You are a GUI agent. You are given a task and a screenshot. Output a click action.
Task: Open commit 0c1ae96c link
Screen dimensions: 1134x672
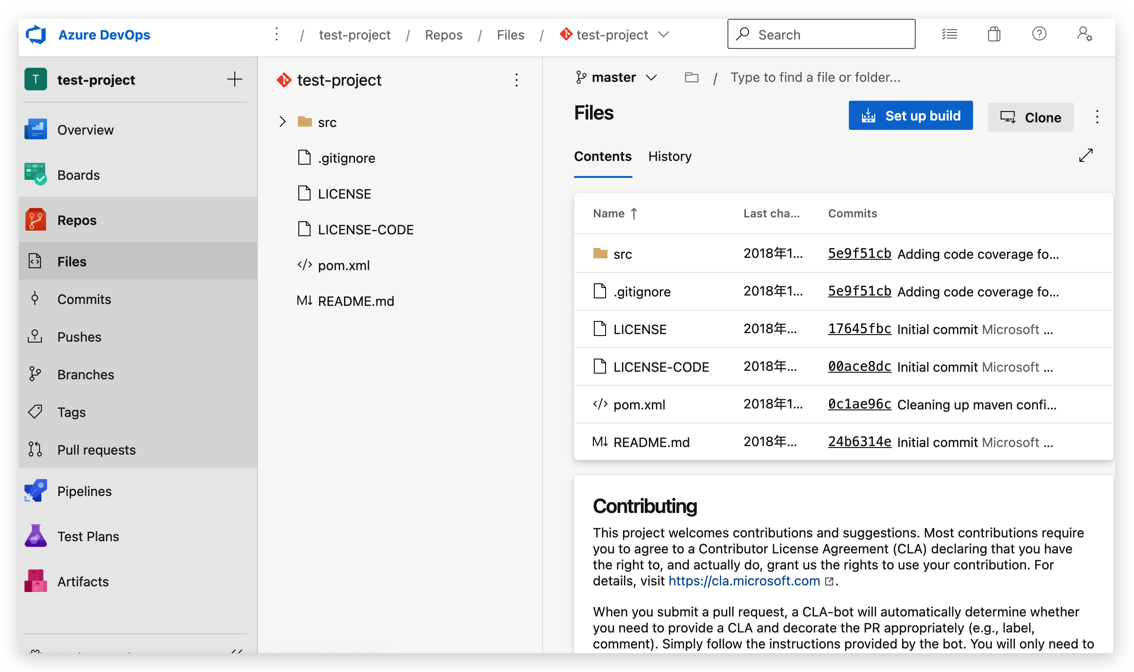(x=860, y=404)
